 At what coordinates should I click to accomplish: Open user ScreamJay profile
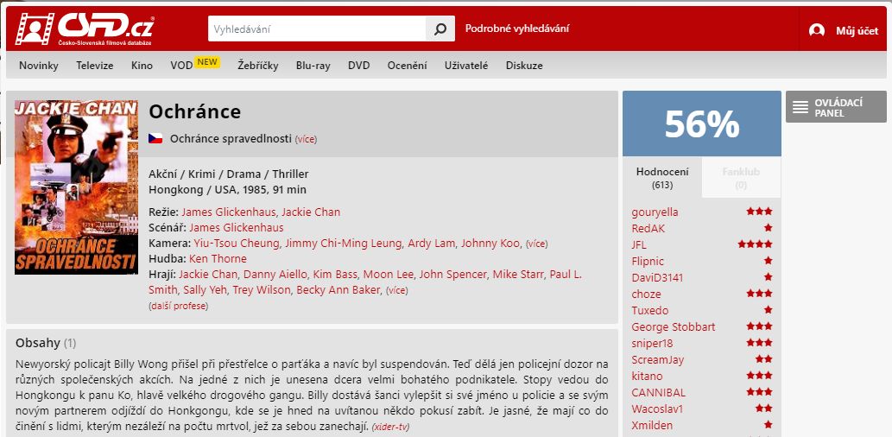658,360
